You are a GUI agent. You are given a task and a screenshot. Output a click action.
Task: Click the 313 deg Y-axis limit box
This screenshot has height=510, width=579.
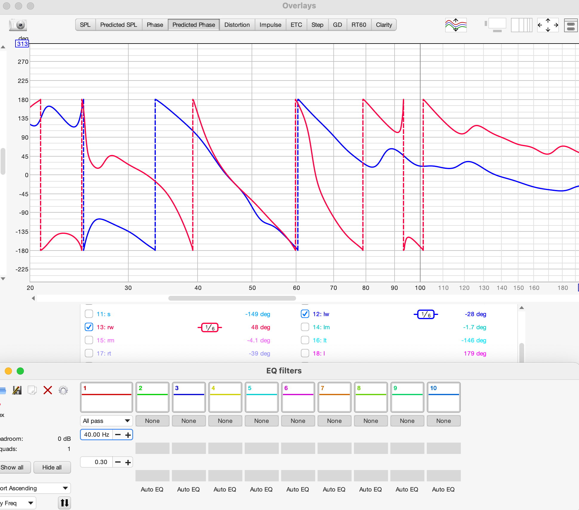tap(22, 44)
